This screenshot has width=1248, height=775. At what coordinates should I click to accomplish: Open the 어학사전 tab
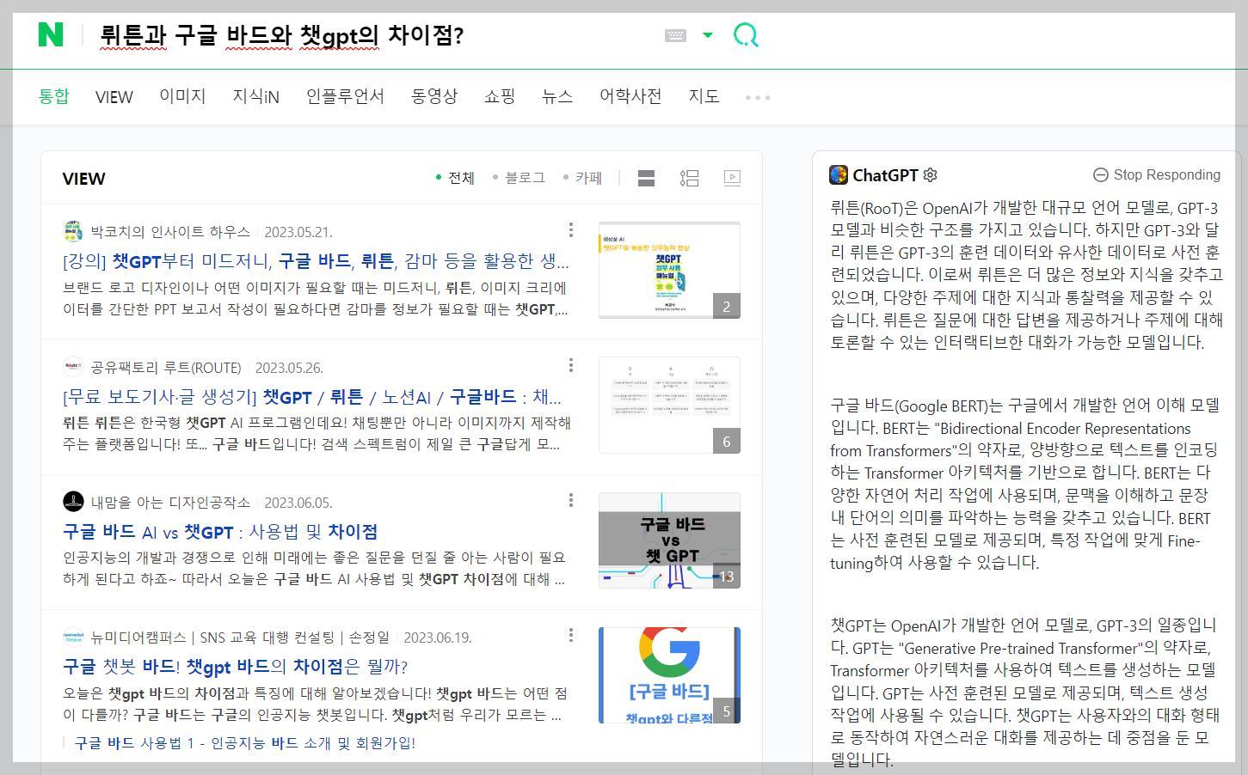point(630,96)
